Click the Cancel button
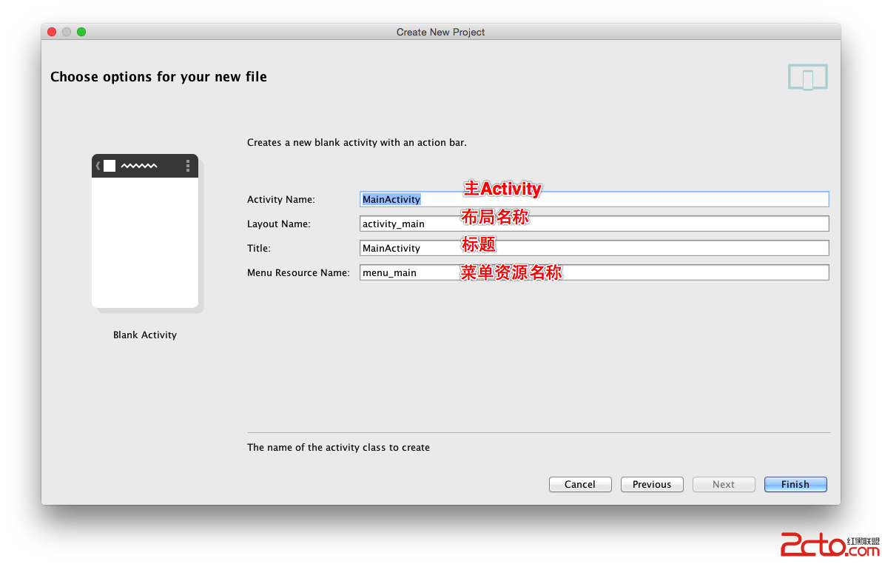882x564 pixels. (580, 484)
